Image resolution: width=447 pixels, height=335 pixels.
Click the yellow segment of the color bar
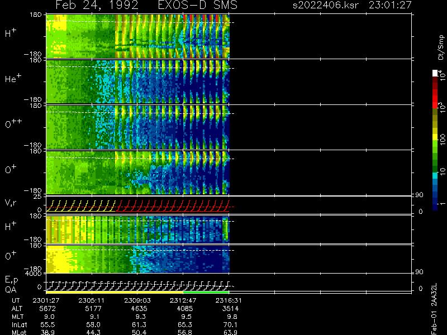[435, 137]
